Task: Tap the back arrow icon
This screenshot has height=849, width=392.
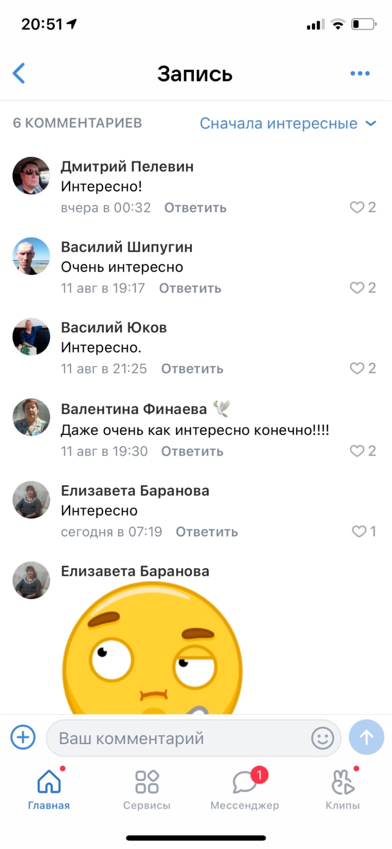Action: [x=19, y=73]
